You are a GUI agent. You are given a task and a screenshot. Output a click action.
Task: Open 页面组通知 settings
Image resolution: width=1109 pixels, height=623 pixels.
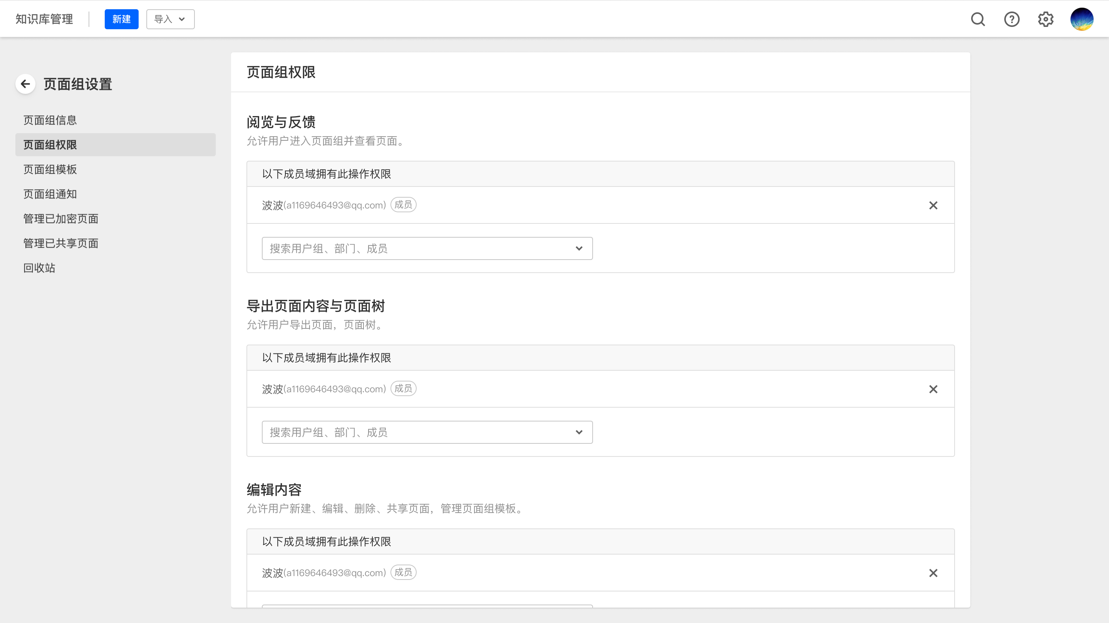[x=50, y=194]
